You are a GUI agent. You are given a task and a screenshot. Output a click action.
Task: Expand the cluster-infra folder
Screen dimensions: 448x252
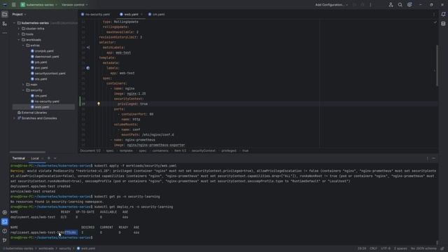tap(19, 29)
